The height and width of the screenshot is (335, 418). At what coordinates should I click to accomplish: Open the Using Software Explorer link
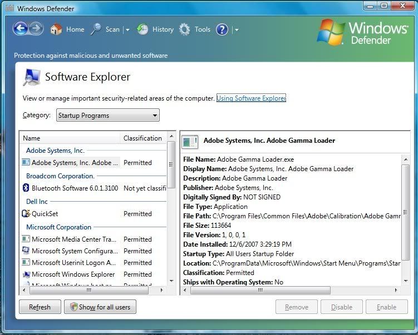(250, 98)
